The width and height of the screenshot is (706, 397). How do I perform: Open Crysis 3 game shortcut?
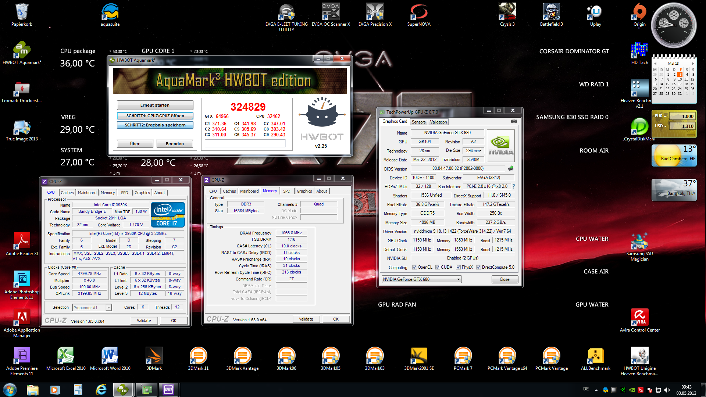click(507, 15)
